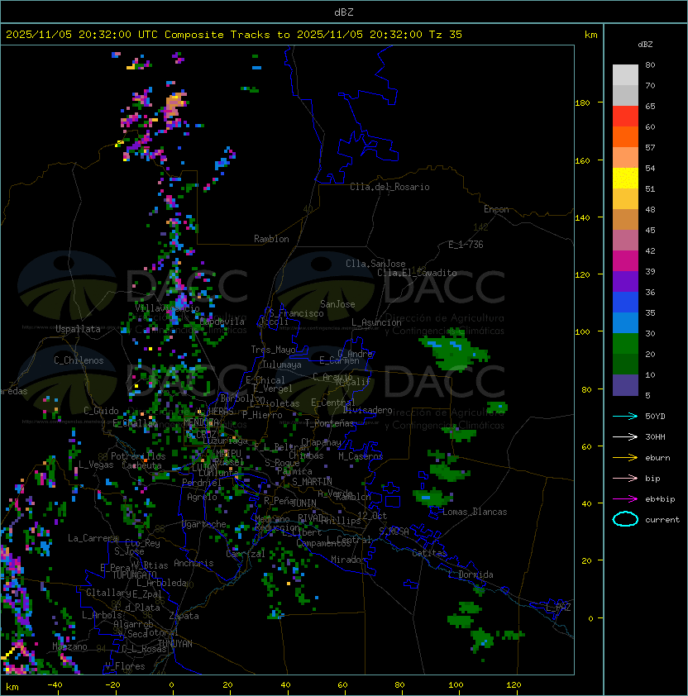Pick the light gray swatch below 80
The image size is (688, 696).
click(625, 75)
